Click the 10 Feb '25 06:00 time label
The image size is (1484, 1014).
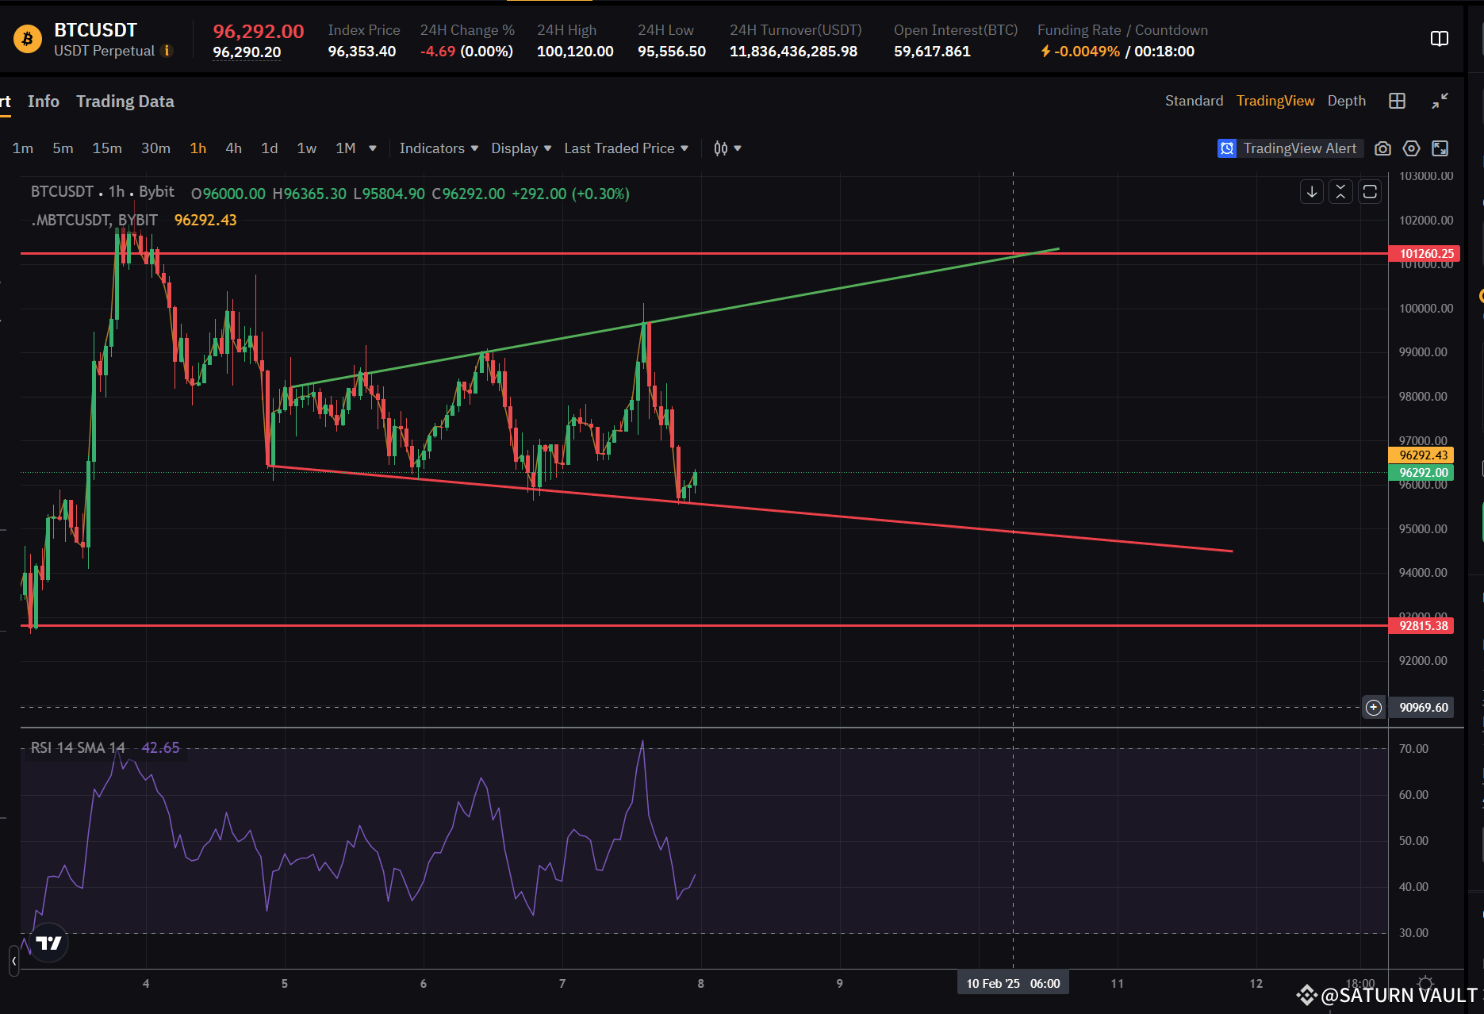click(1013, 983)
